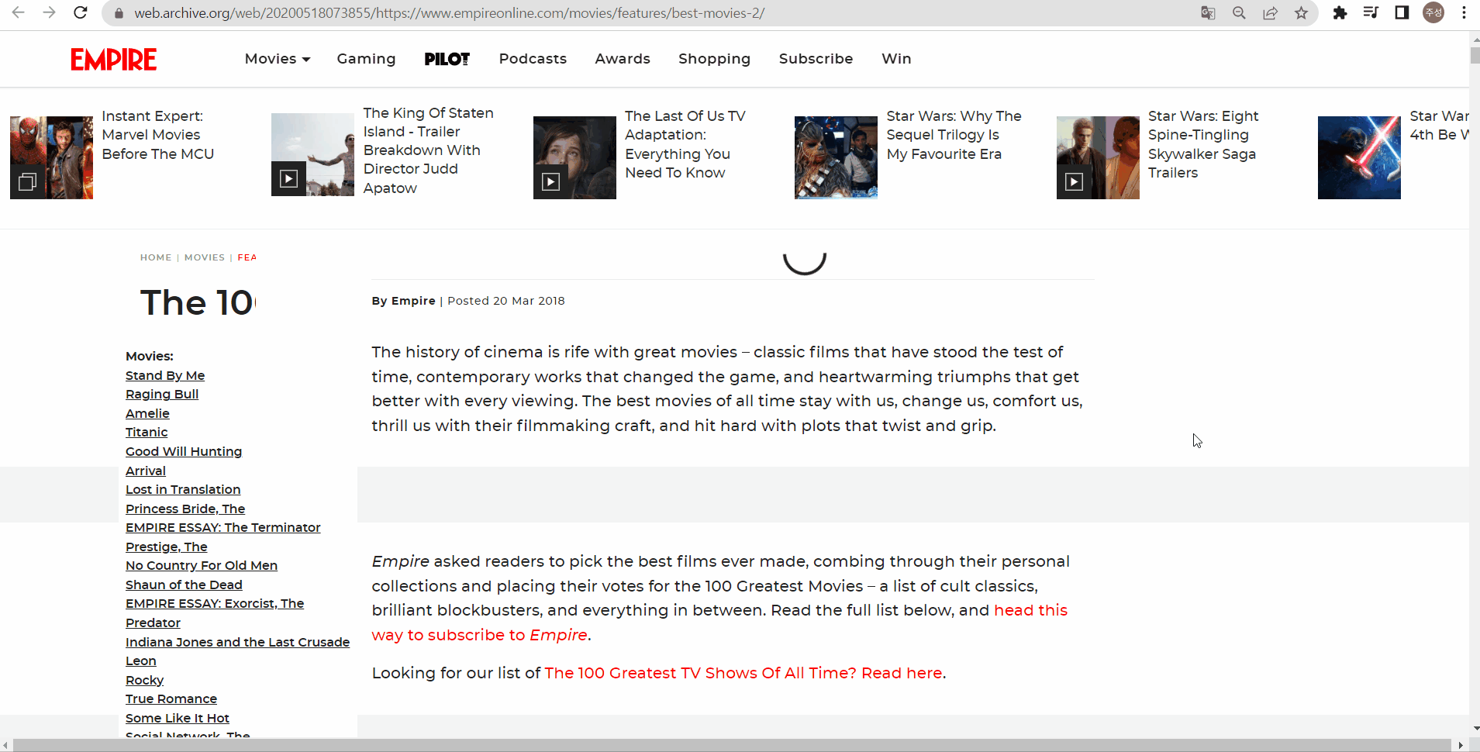Image resolution: width=1480 pixels, height=752 pixels.
Task: Open the extensions puzzle icon
Action: (1340, 12)
